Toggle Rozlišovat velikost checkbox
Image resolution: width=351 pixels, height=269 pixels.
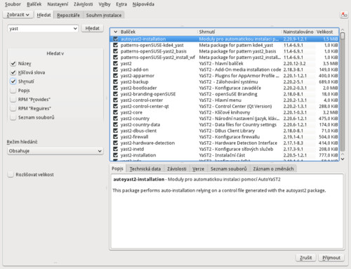click(11, 174)
